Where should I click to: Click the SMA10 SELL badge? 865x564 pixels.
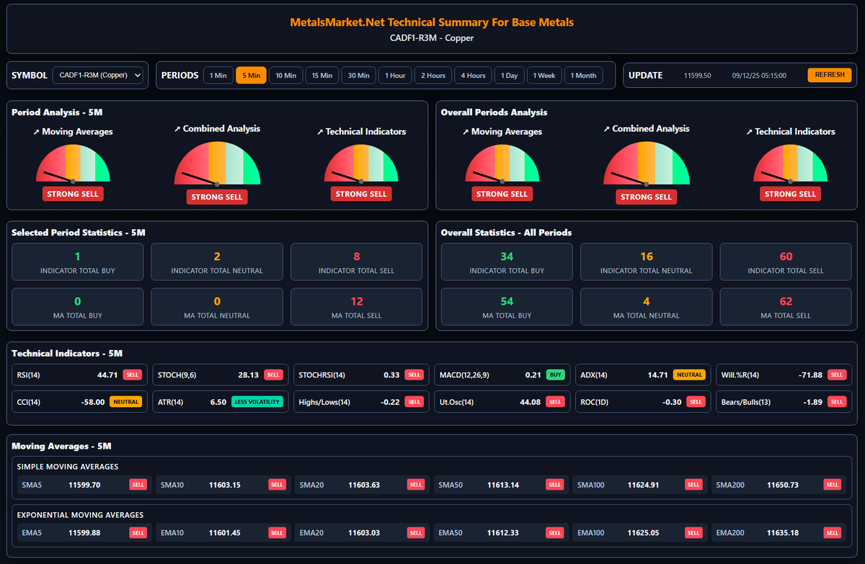pos(277,485)
